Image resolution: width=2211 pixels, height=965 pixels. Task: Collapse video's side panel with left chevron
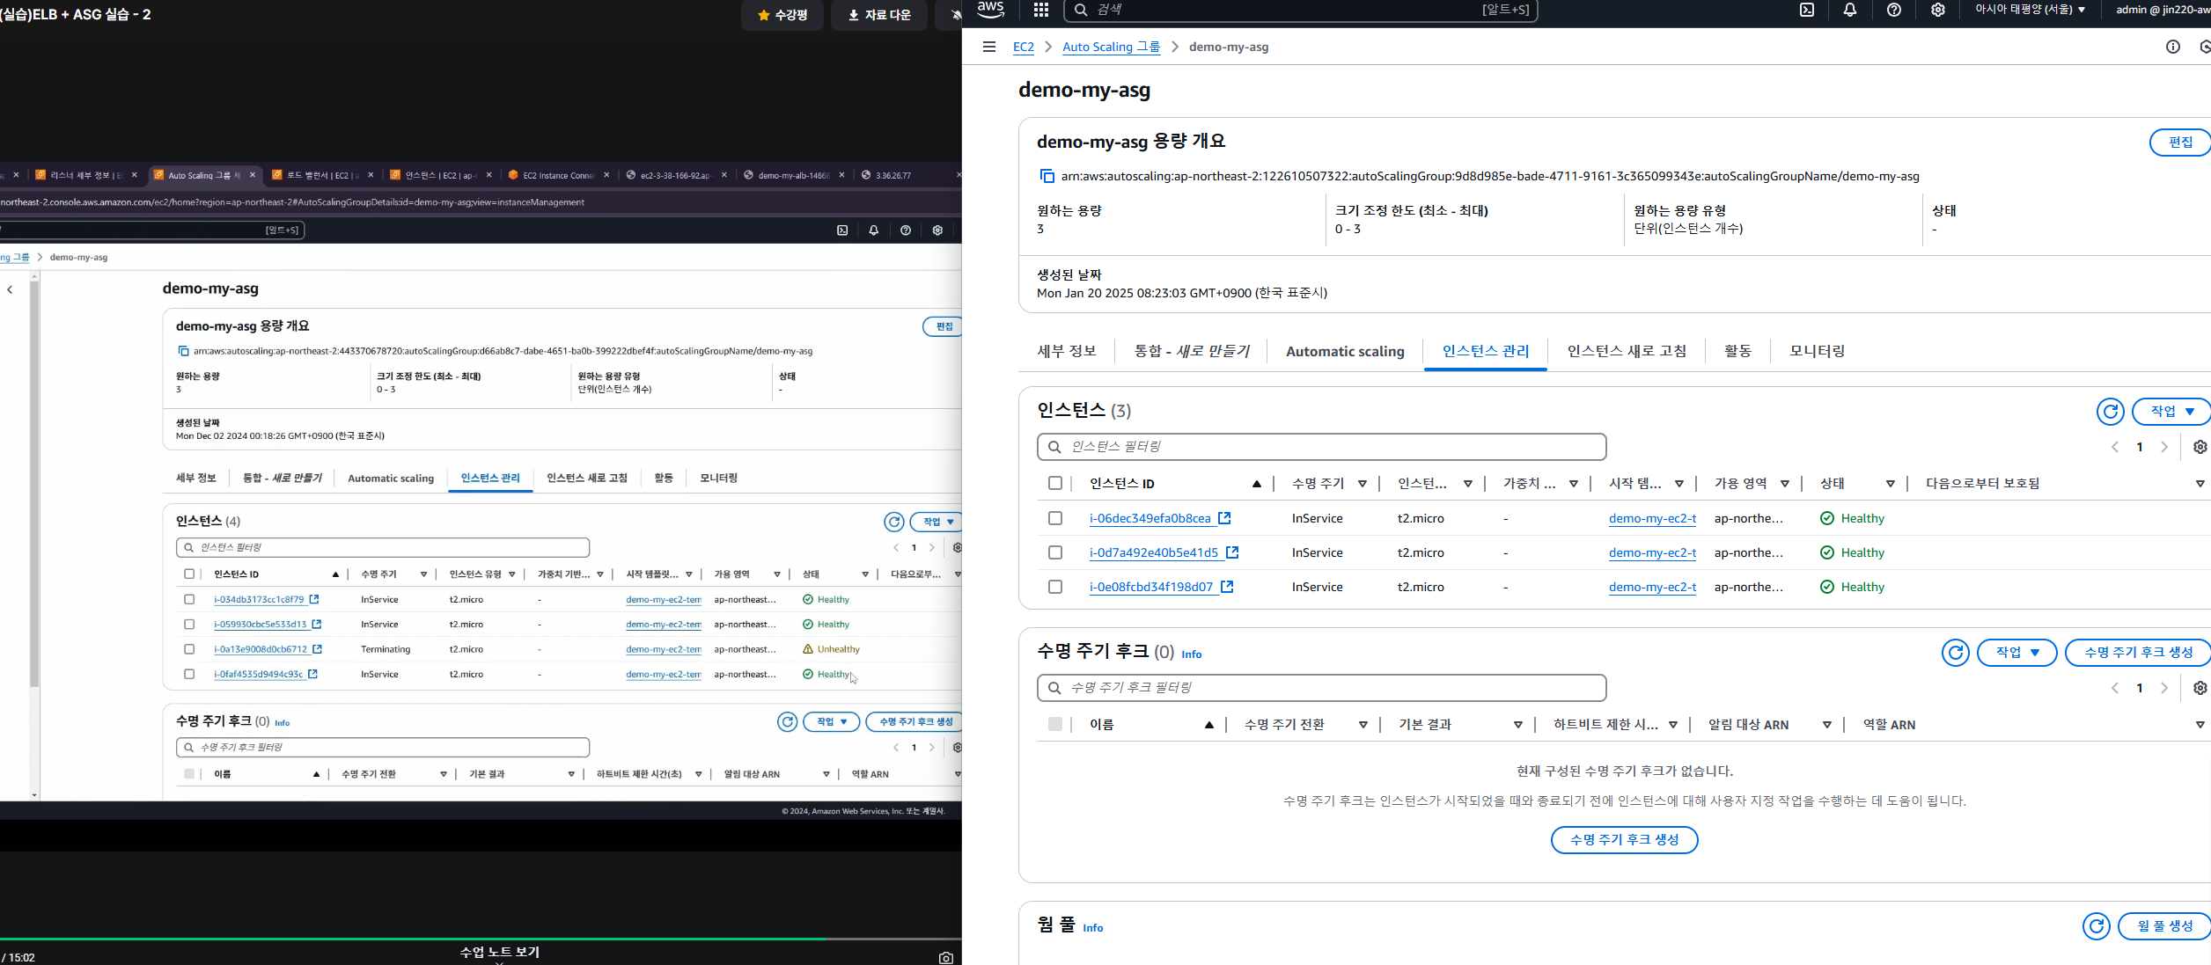click(10, 289)
